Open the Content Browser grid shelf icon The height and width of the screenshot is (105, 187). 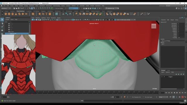pos(56,14)
